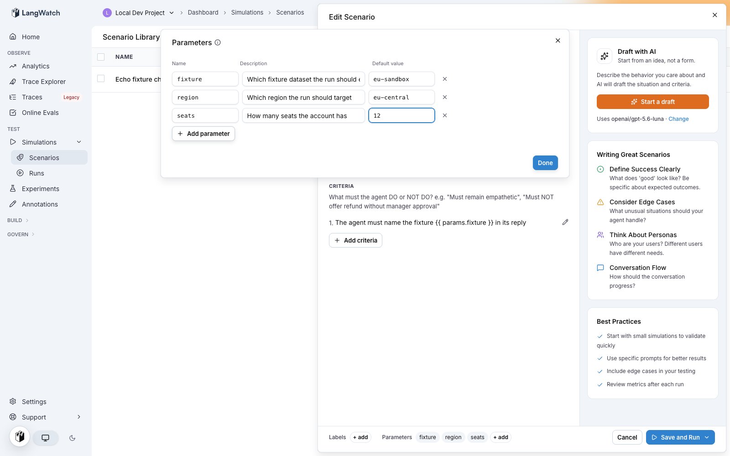Edit the seats description field
The height and width of the screenshot is (456, 730).
(303, 115)
